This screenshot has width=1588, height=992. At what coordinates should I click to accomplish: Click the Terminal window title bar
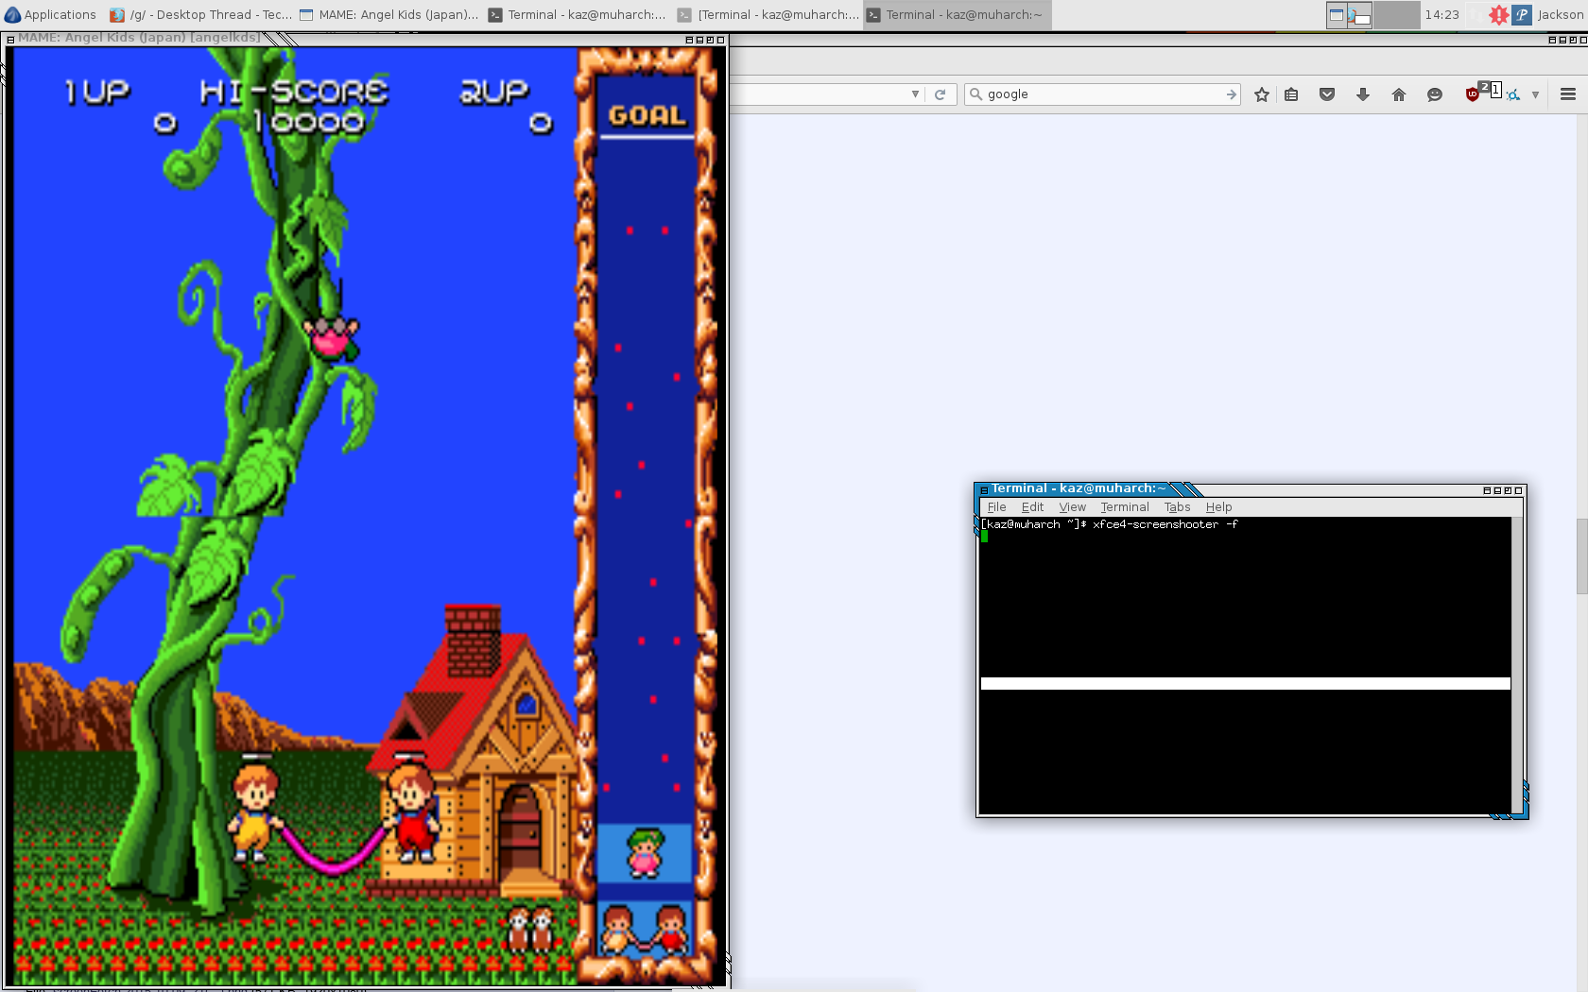click(1251, 489)
